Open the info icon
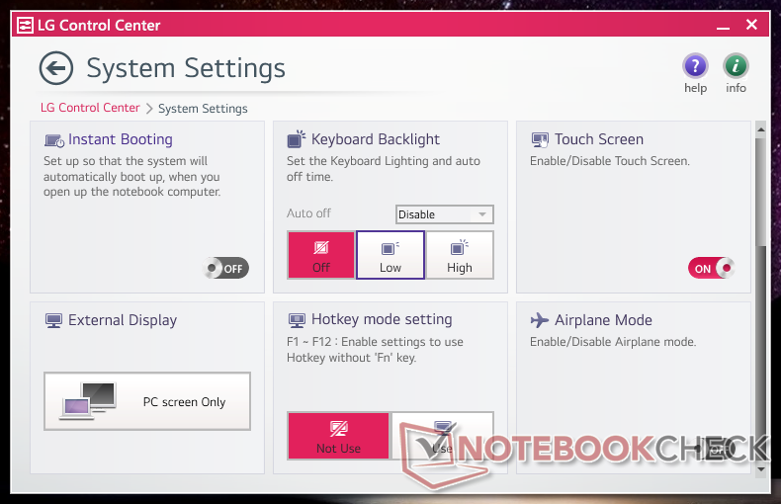Image resolution: width=781 pixels, height=504 pixels. (736, 66)
